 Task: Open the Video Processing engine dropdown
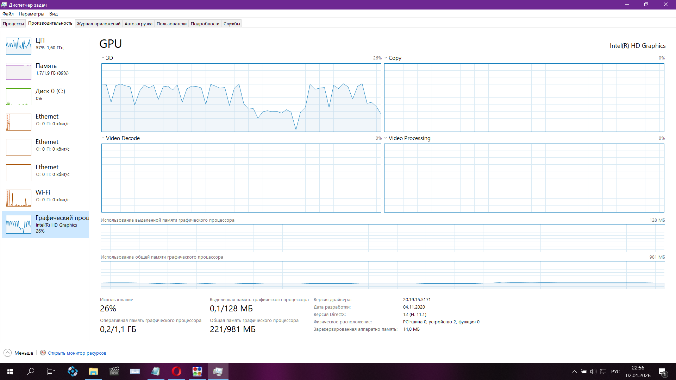386,138
